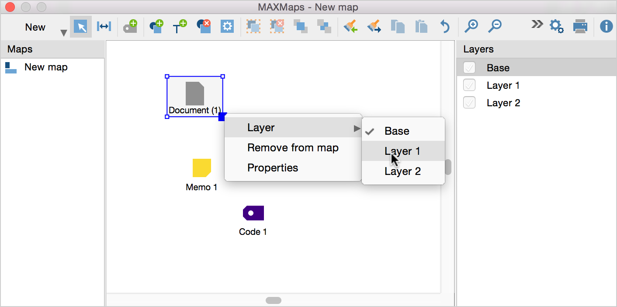This screenshot has width=617, height=307.
Task: Click the zoom in magnifier icon
Action: 471,27
